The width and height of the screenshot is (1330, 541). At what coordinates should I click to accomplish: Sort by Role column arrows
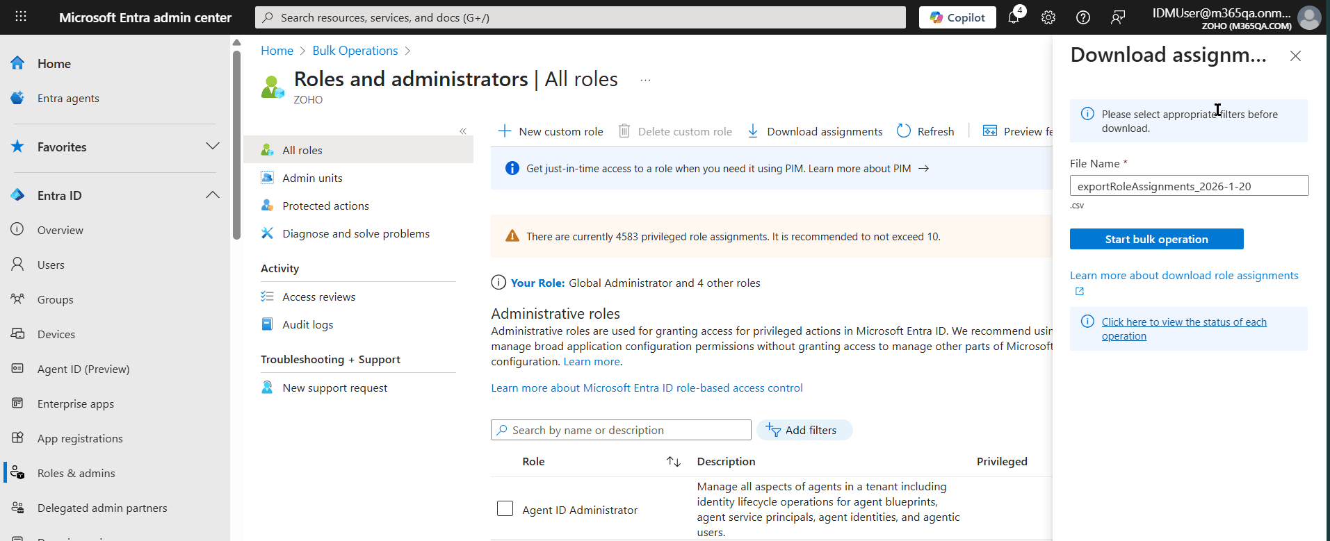click(x=673, y=462)
